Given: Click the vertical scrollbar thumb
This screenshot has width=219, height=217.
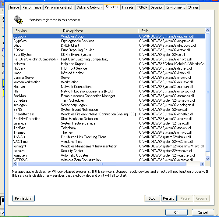Looking at the screenshot, I should pyautogui.click(x=207, y=92).
